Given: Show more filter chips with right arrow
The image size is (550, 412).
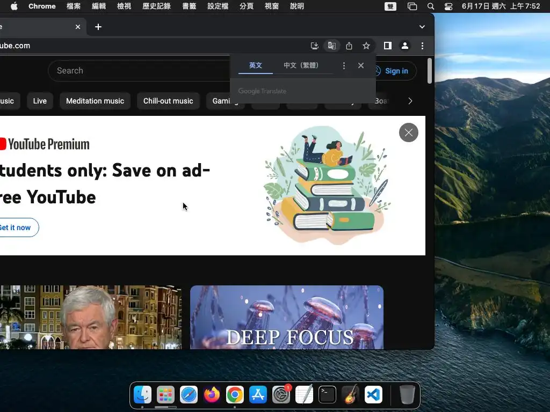Looking at the screenshot, I should [x=410, y=101].
